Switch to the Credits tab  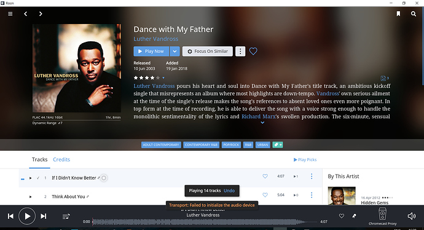[x=61, y=160]
